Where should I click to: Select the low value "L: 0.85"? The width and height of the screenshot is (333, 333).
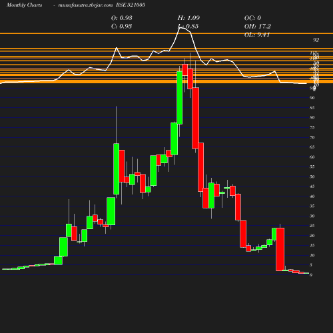coord(188,26)
